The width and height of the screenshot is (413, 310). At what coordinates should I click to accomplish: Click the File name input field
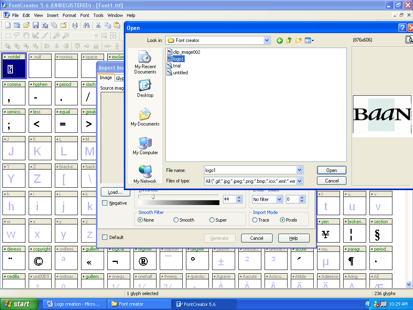coord(250,170)
